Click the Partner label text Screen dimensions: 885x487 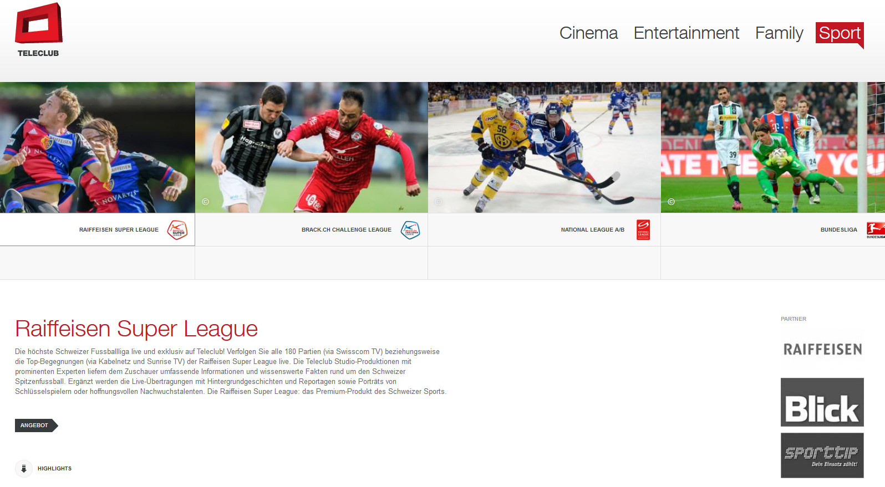(x=794, y=319)
